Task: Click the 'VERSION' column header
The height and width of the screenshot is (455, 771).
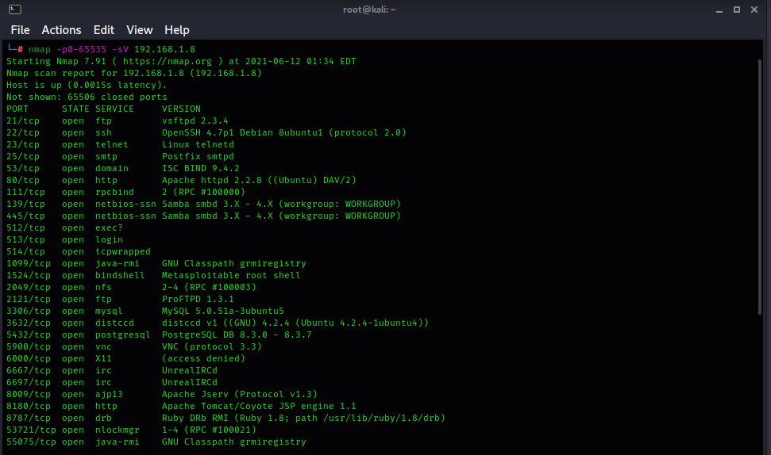Action: (181, 109)
